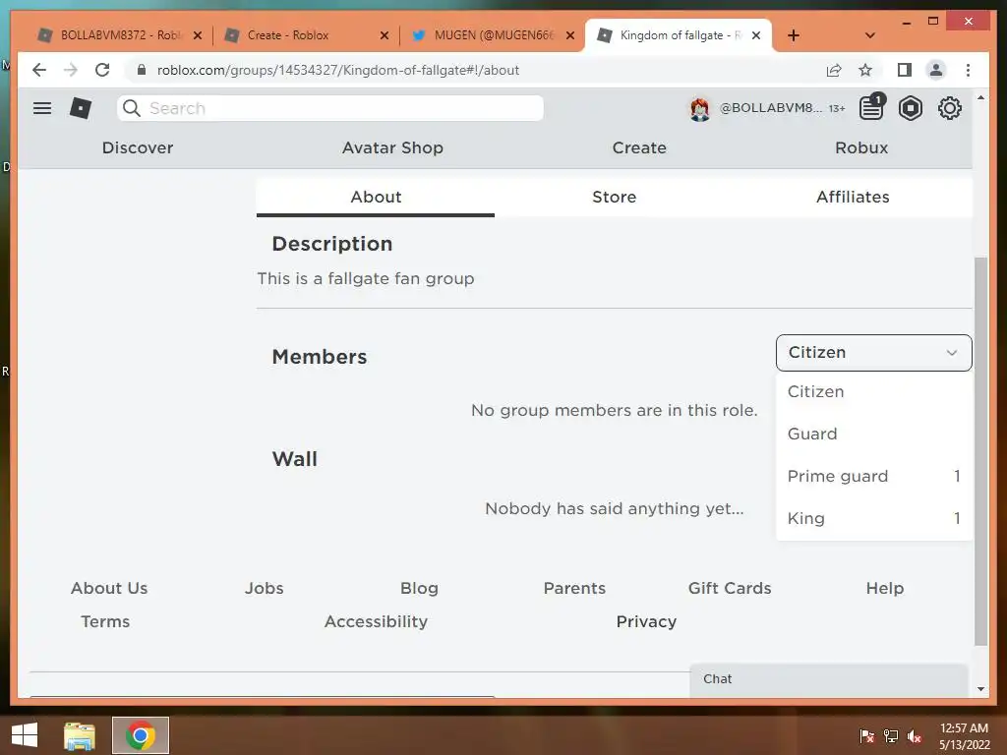1007x755 pixels.
Task: Toggle the Chrome side panel icon
Action: (905, 70)
